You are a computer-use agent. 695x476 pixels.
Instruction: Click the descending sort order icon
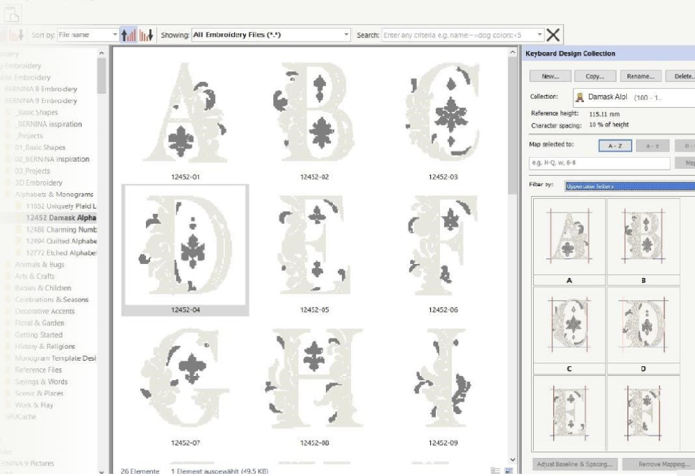145,35
